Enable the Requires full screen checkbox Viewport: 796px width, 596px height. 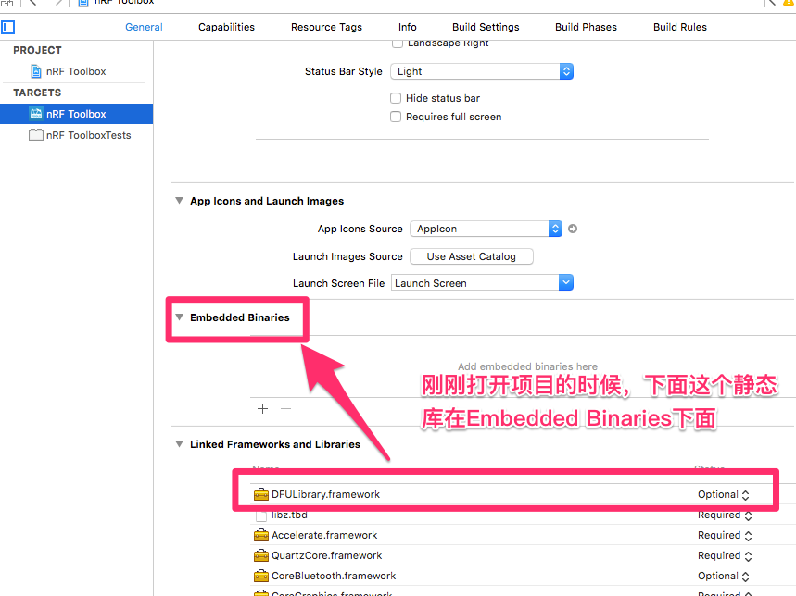click(396, 117)
